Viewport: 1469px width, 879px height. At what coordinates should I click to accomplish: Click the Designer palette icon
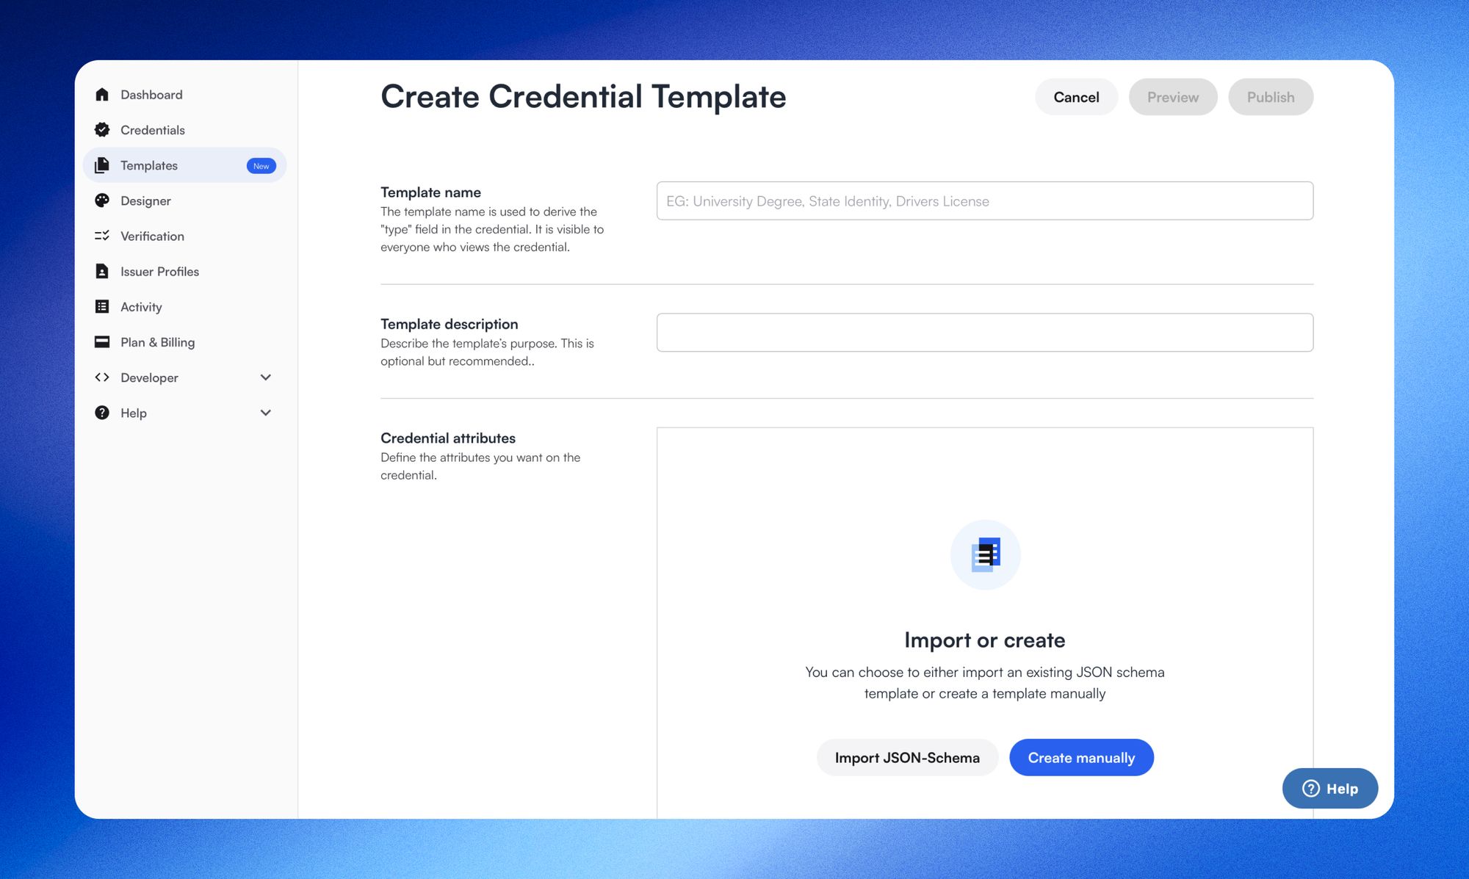click(x=102, y=200)
